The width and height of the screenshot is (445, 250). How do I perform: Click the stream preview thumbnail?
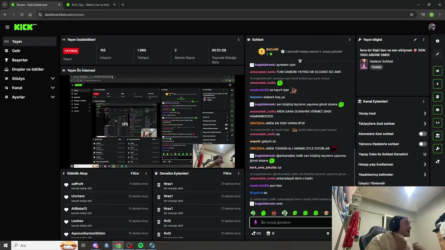(152, 122)
